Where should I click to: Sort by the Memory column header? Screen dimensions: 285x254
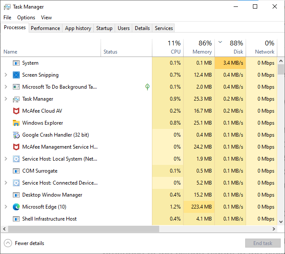(199, 48)
